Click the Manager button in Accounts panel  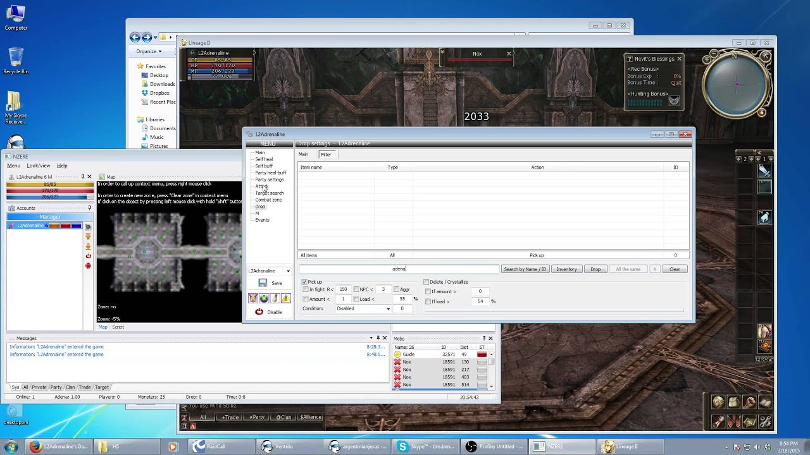(50, 217)
